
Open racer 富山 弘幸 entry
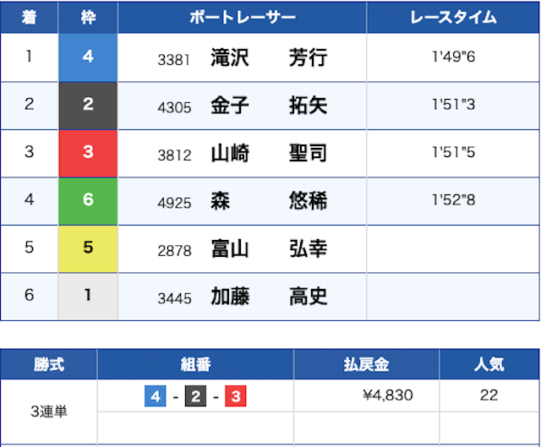[x=268, y=249]
